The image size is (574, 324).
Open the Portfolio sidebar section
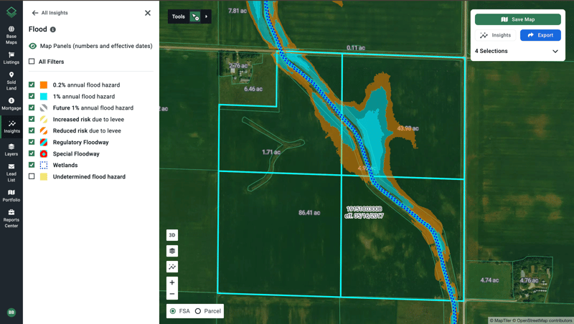pyautogui.click(x=11, y=195)
